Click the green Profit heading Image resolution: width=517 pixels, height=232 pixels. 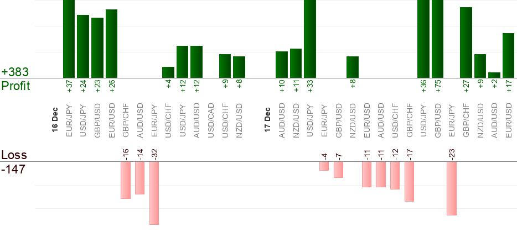[x=15, y=86]
